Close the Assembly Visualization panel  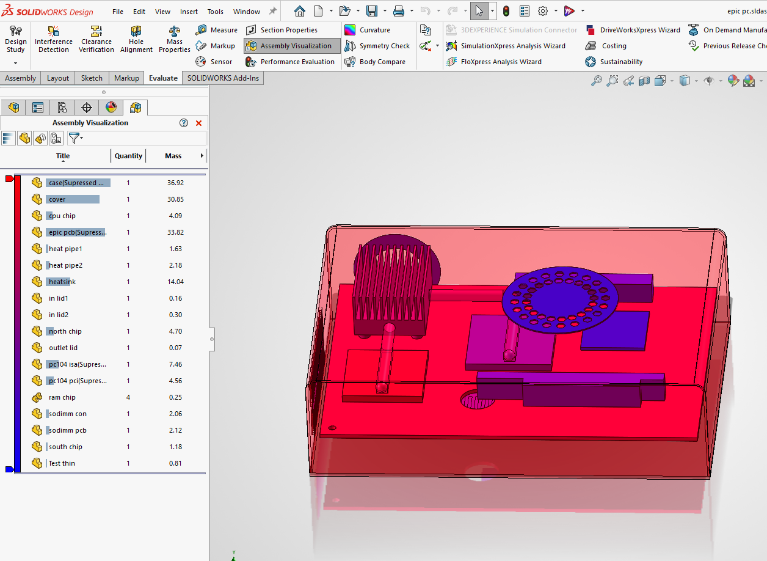pos(198,123)
